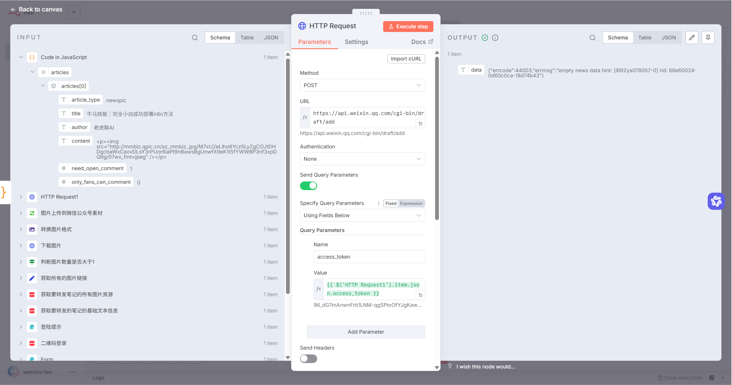Click the search icon in OUTPUT panel
This screenshot has width=732, height=385.
(592, 38)
